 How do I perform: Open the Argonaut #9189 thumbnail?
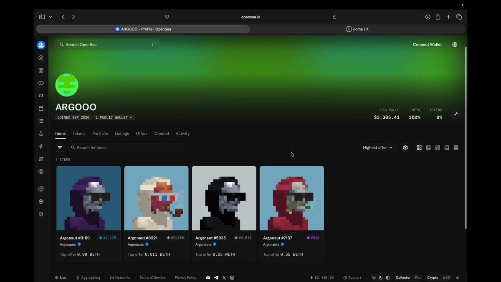[89, 198]
